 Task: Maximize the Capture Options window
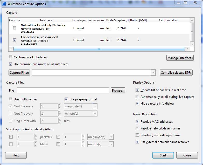coord(185,3)
